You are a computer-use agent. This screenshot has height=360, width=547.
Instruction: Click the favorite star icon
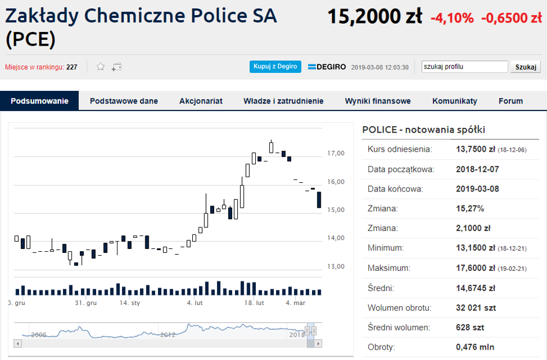[x=101, y=67]
